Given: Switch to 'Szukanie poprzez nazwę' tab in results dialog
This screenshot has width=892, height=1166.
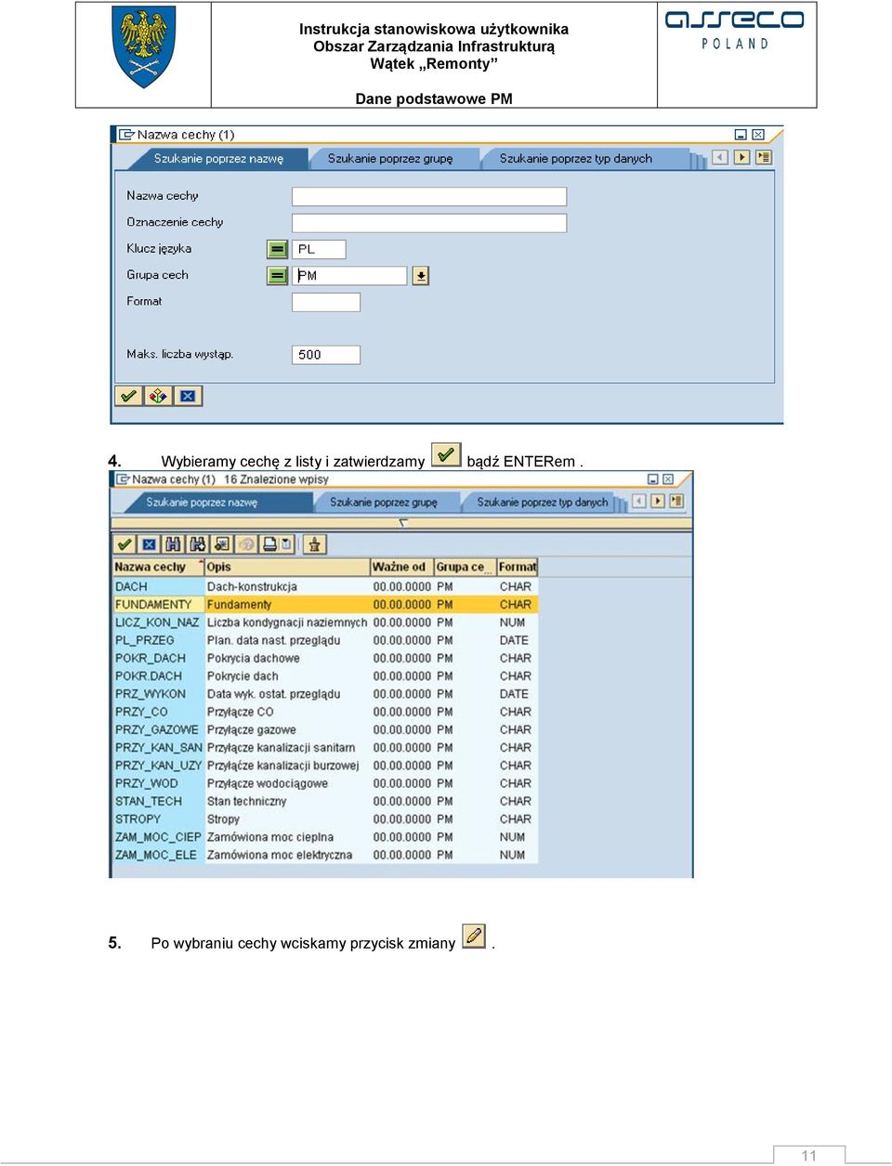Looking at the screenshot, I should coord(202,503).
